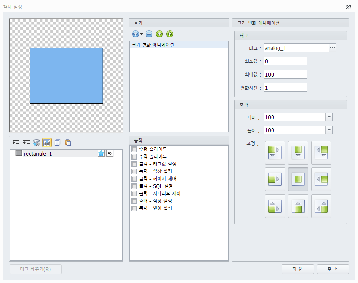Check 클릭 - SQL 실행
Screen dimensions: 358x283
point(134,186)
